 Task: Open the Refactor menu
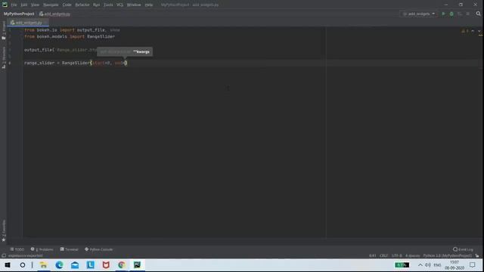(82, 5)
